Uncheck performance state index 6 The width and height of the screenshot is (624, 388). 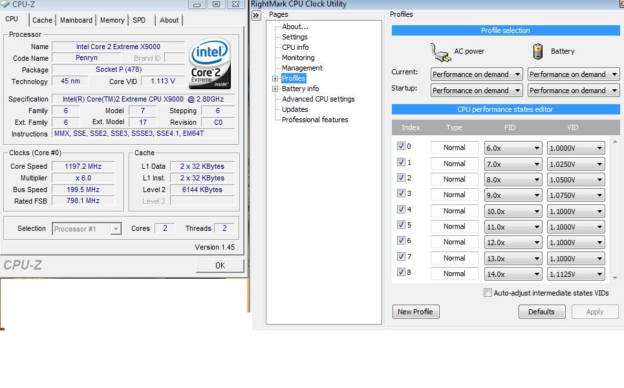[401, 241]
